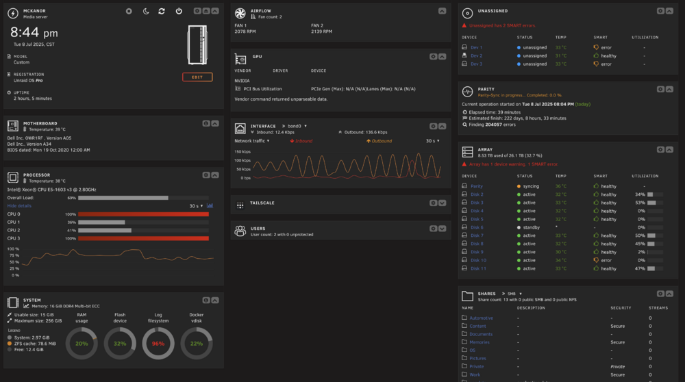Viewport: 685px width, 382px height.
Task: Click the CPU load graph icon
Action: 210,206
